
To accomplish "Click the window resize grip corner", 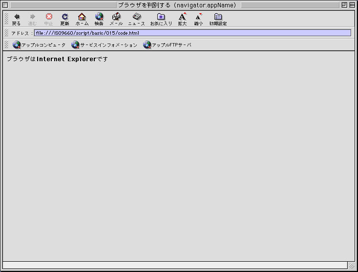I will click(352, 266).
